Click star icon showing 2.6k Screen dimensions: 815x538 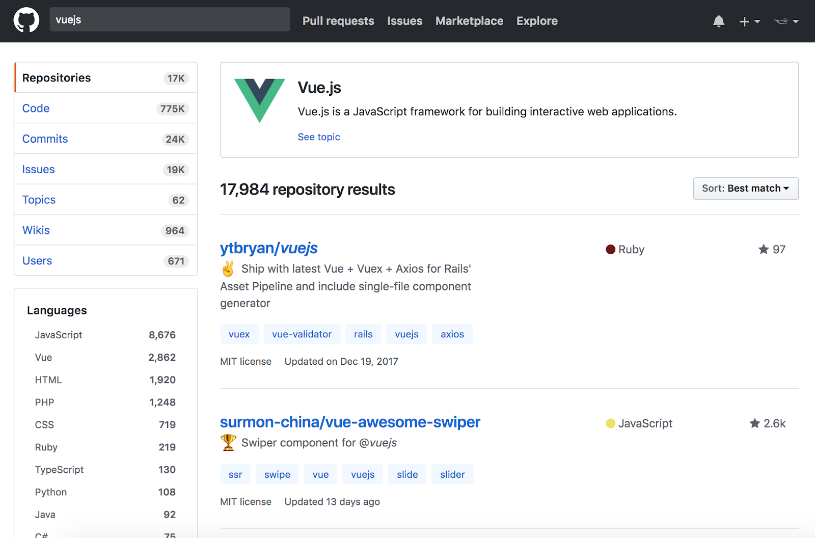click(755, 423)
